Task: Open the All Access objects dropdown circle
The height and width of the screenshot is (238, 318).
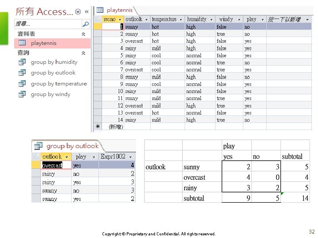Action: [x=78, y=12]
